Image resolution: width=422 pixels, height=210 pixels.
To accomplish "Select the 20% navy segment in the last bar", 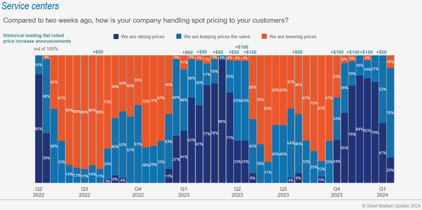I will click(x=390, y=170).
